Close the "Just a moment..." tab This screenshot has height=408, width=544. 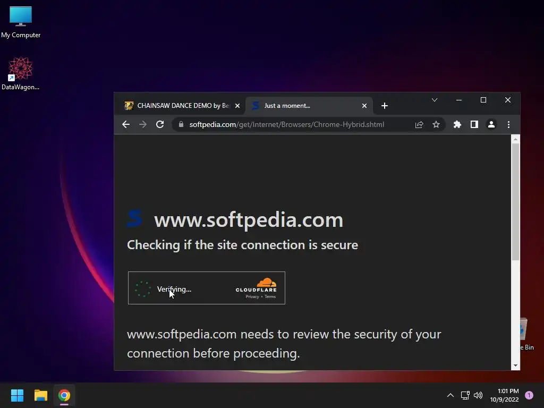click(x=364, y=106)
